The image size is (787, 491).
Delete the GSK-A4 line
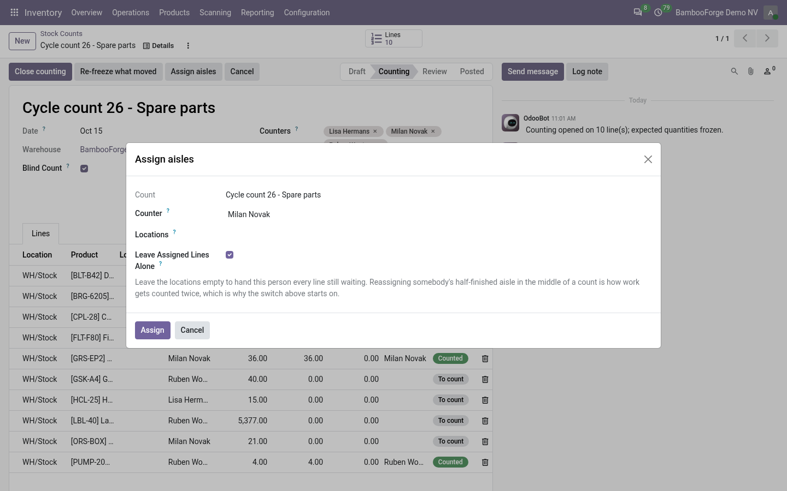coord(485,379)
